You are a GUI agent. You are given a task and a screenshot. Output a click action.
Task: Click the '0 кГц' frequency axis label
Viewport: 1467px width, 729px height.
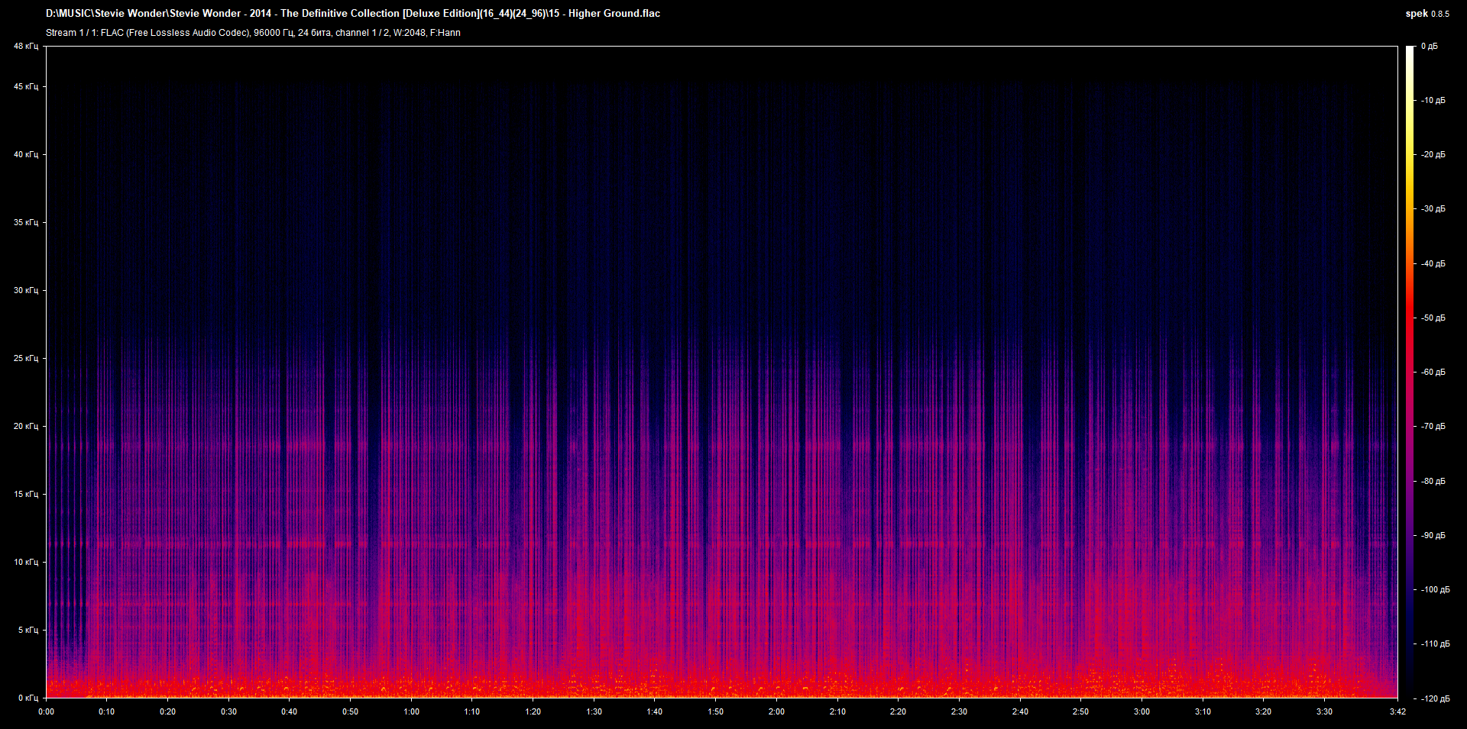click(x=28, y=698)
